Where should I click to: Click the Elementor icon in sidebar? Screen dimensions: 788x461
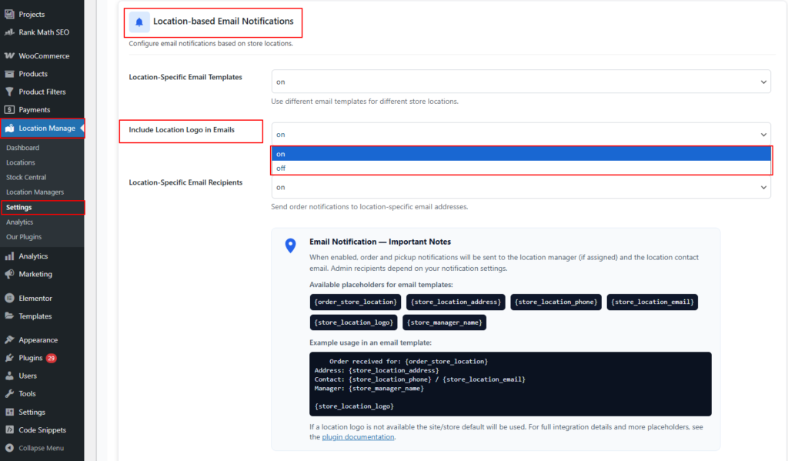[9, 298]
